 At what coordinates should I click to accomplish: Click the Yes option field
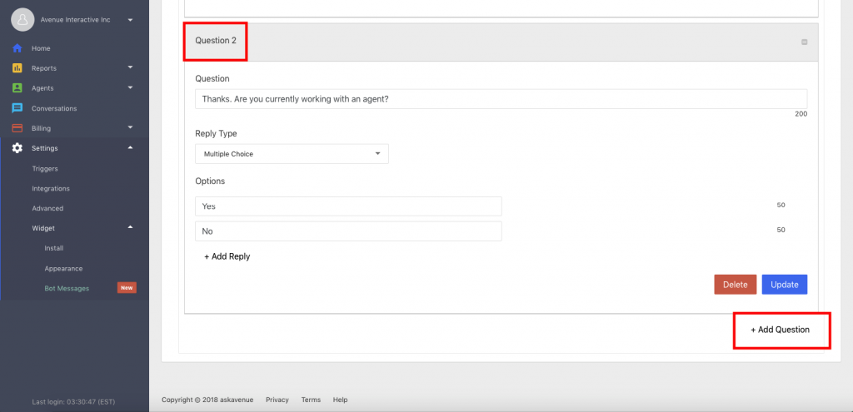348,206
